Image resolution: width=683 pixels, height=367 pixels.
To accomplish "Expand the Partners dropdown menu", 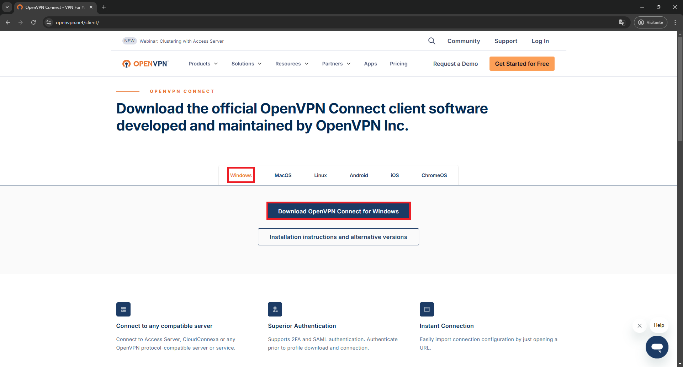I will [336, 64].
